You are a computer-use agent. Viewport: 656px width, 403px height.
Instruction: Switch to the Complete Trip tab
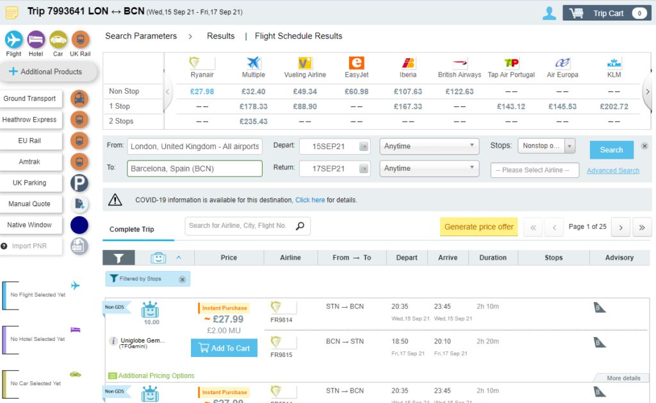point(131,229)
